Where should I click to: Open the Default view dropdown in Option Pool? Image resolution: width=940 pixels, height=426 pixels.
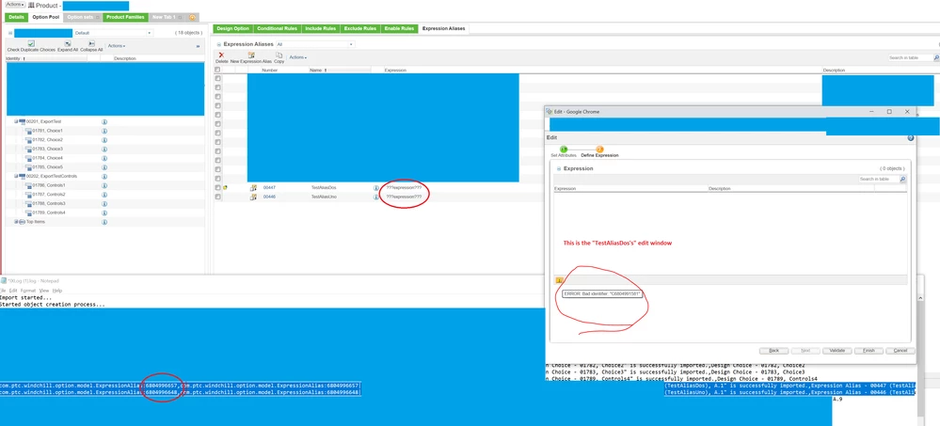point(150,33)
